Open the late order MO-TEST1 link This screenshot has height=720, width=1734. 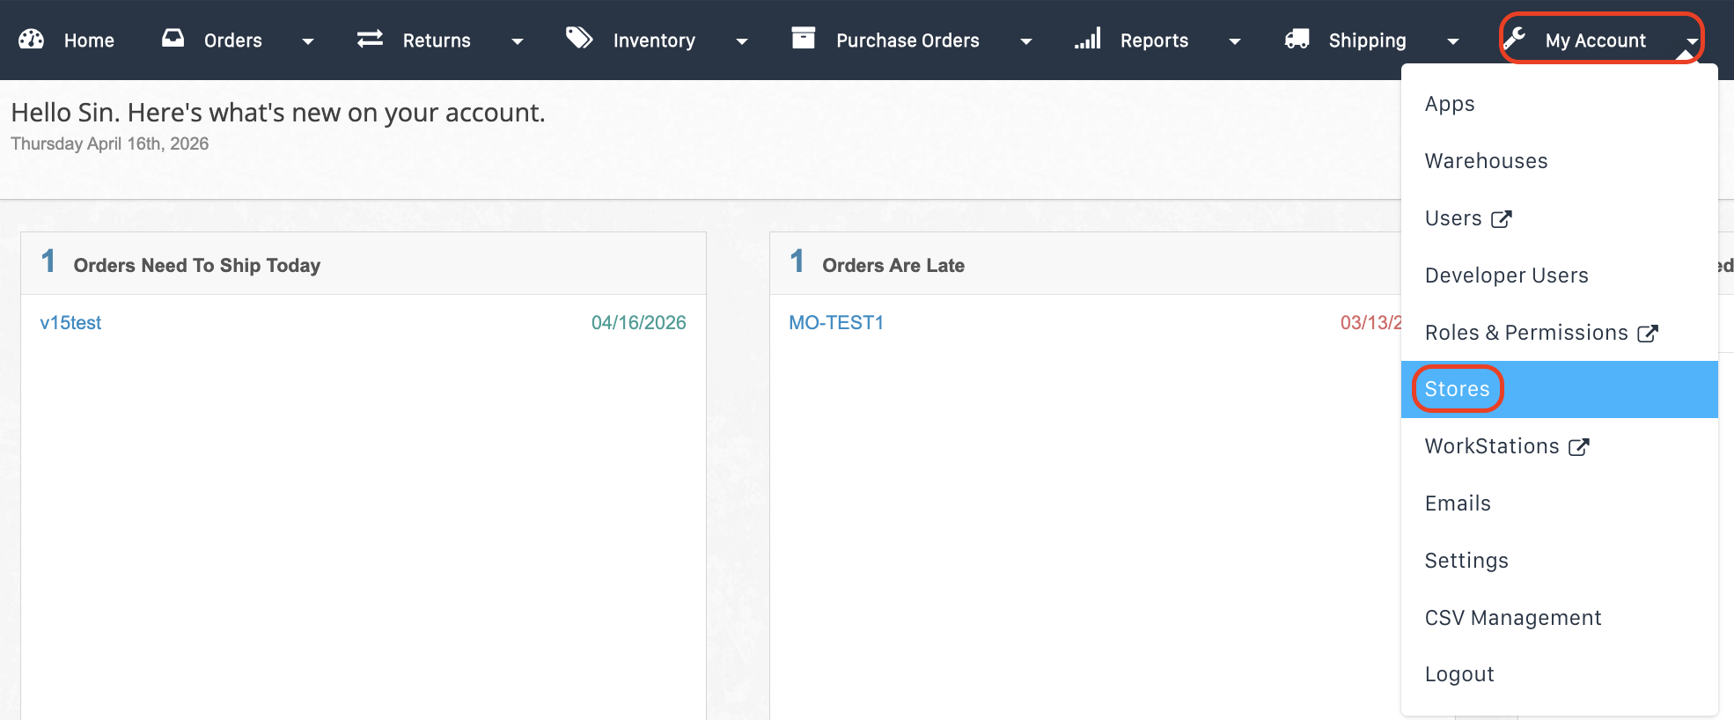click(835, 323)
